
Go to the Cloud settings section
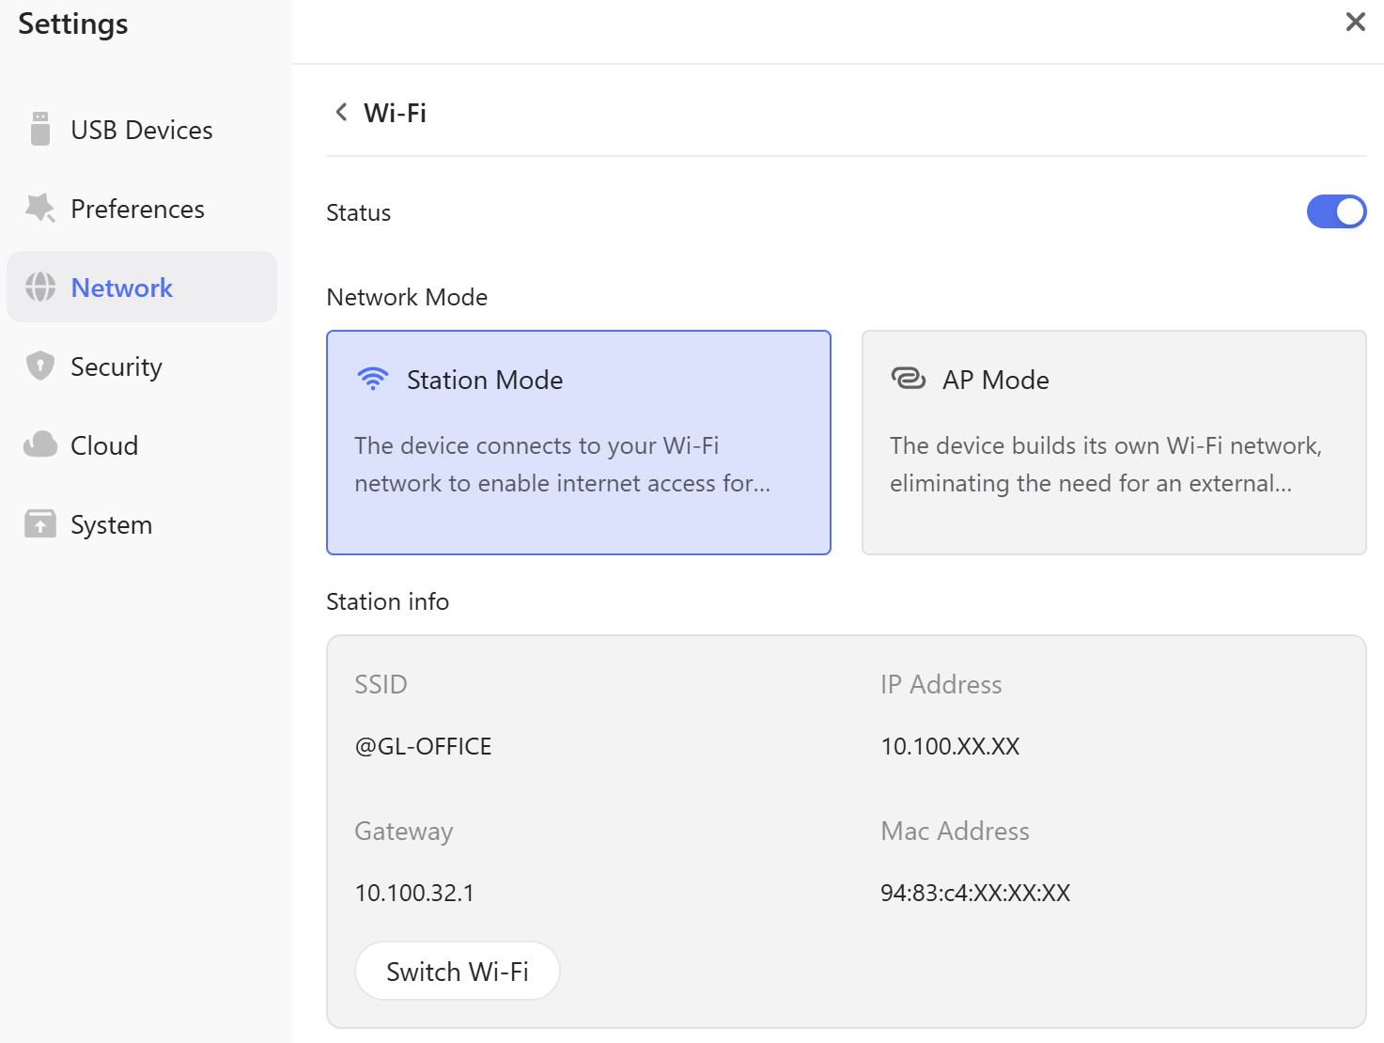[x=142, y=444]
